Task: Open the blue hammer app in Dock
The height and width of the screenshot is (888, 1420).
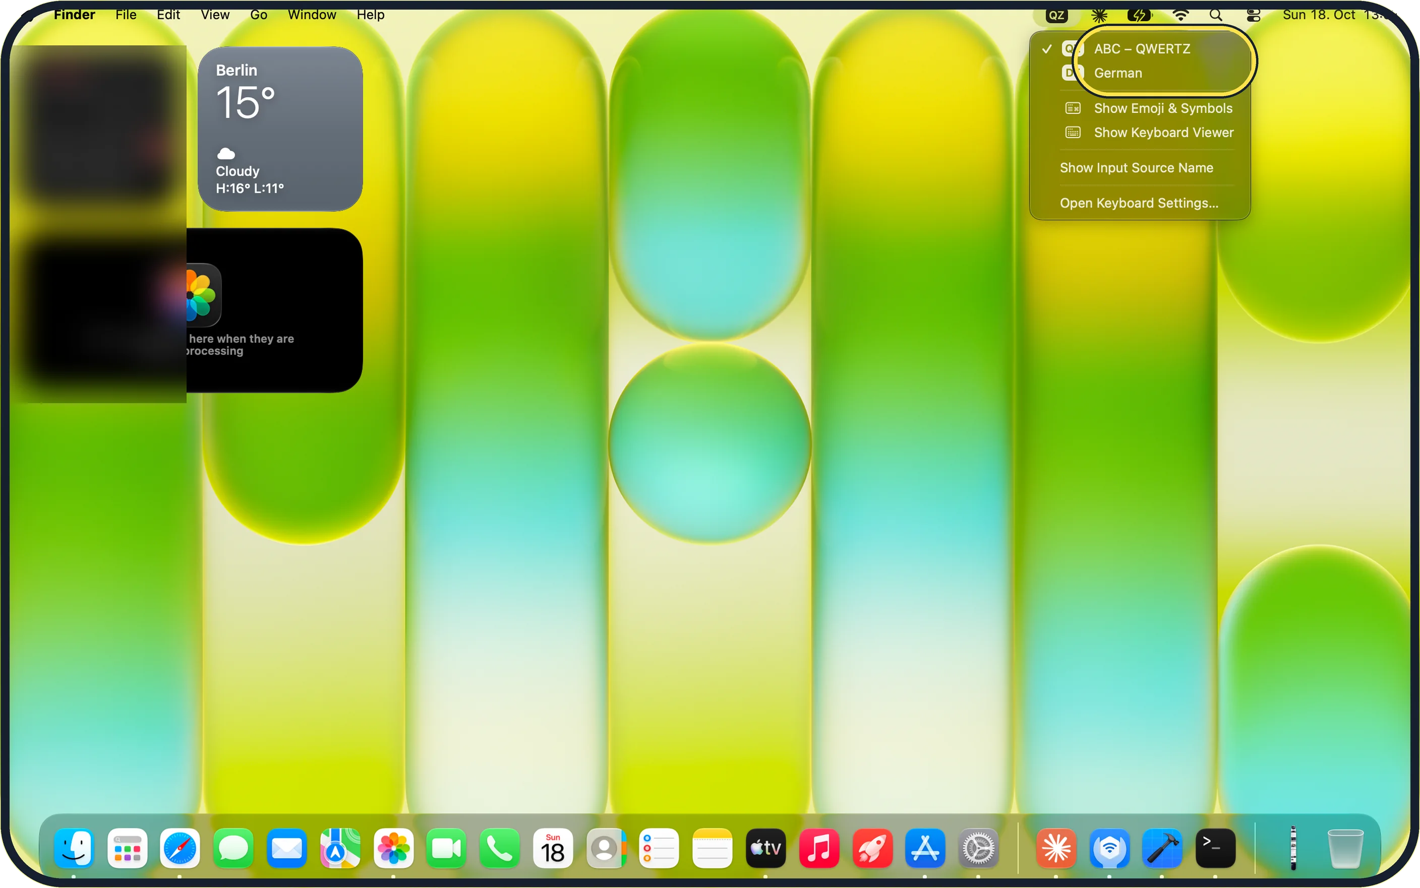Action: (1162, 848)
